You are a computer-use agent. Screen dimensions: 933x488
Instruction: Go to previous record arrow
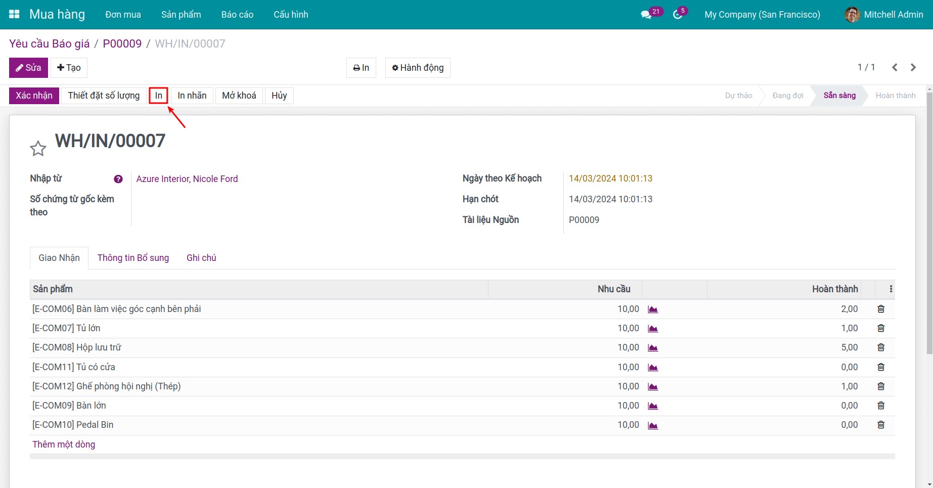(895, 67)
